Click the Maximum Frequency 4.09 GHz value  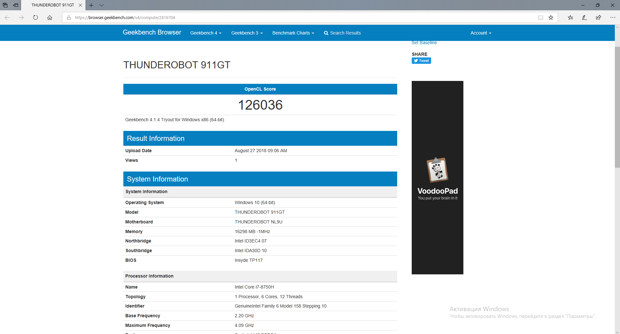244,325
